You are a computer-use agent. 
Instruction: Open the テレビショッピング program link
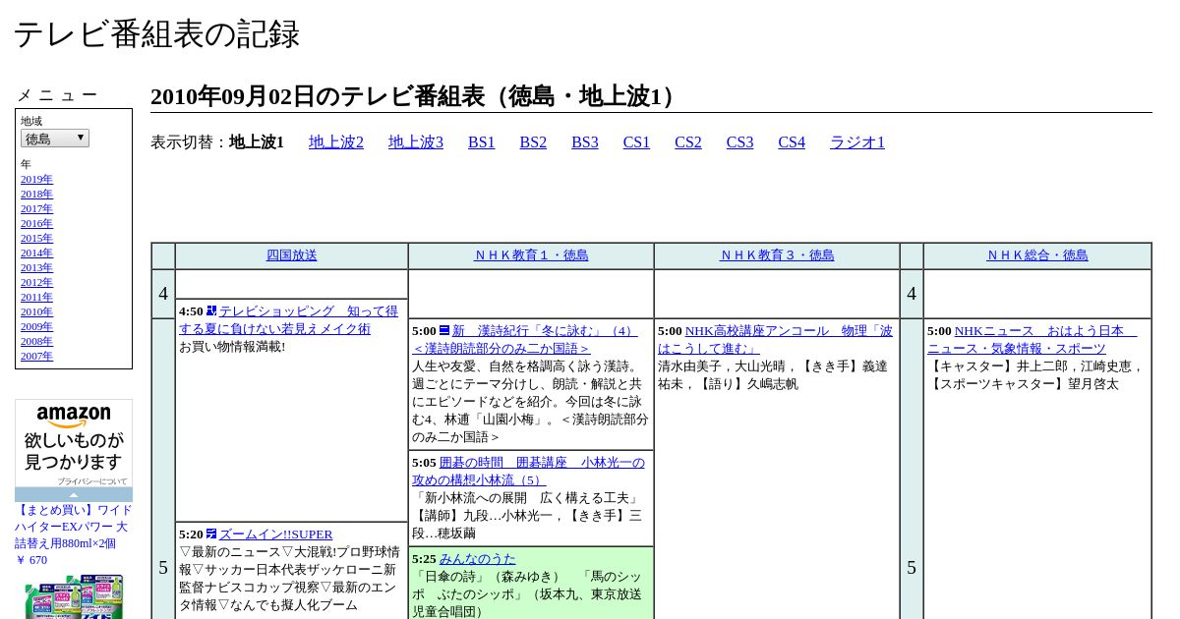tap(288, 320)
